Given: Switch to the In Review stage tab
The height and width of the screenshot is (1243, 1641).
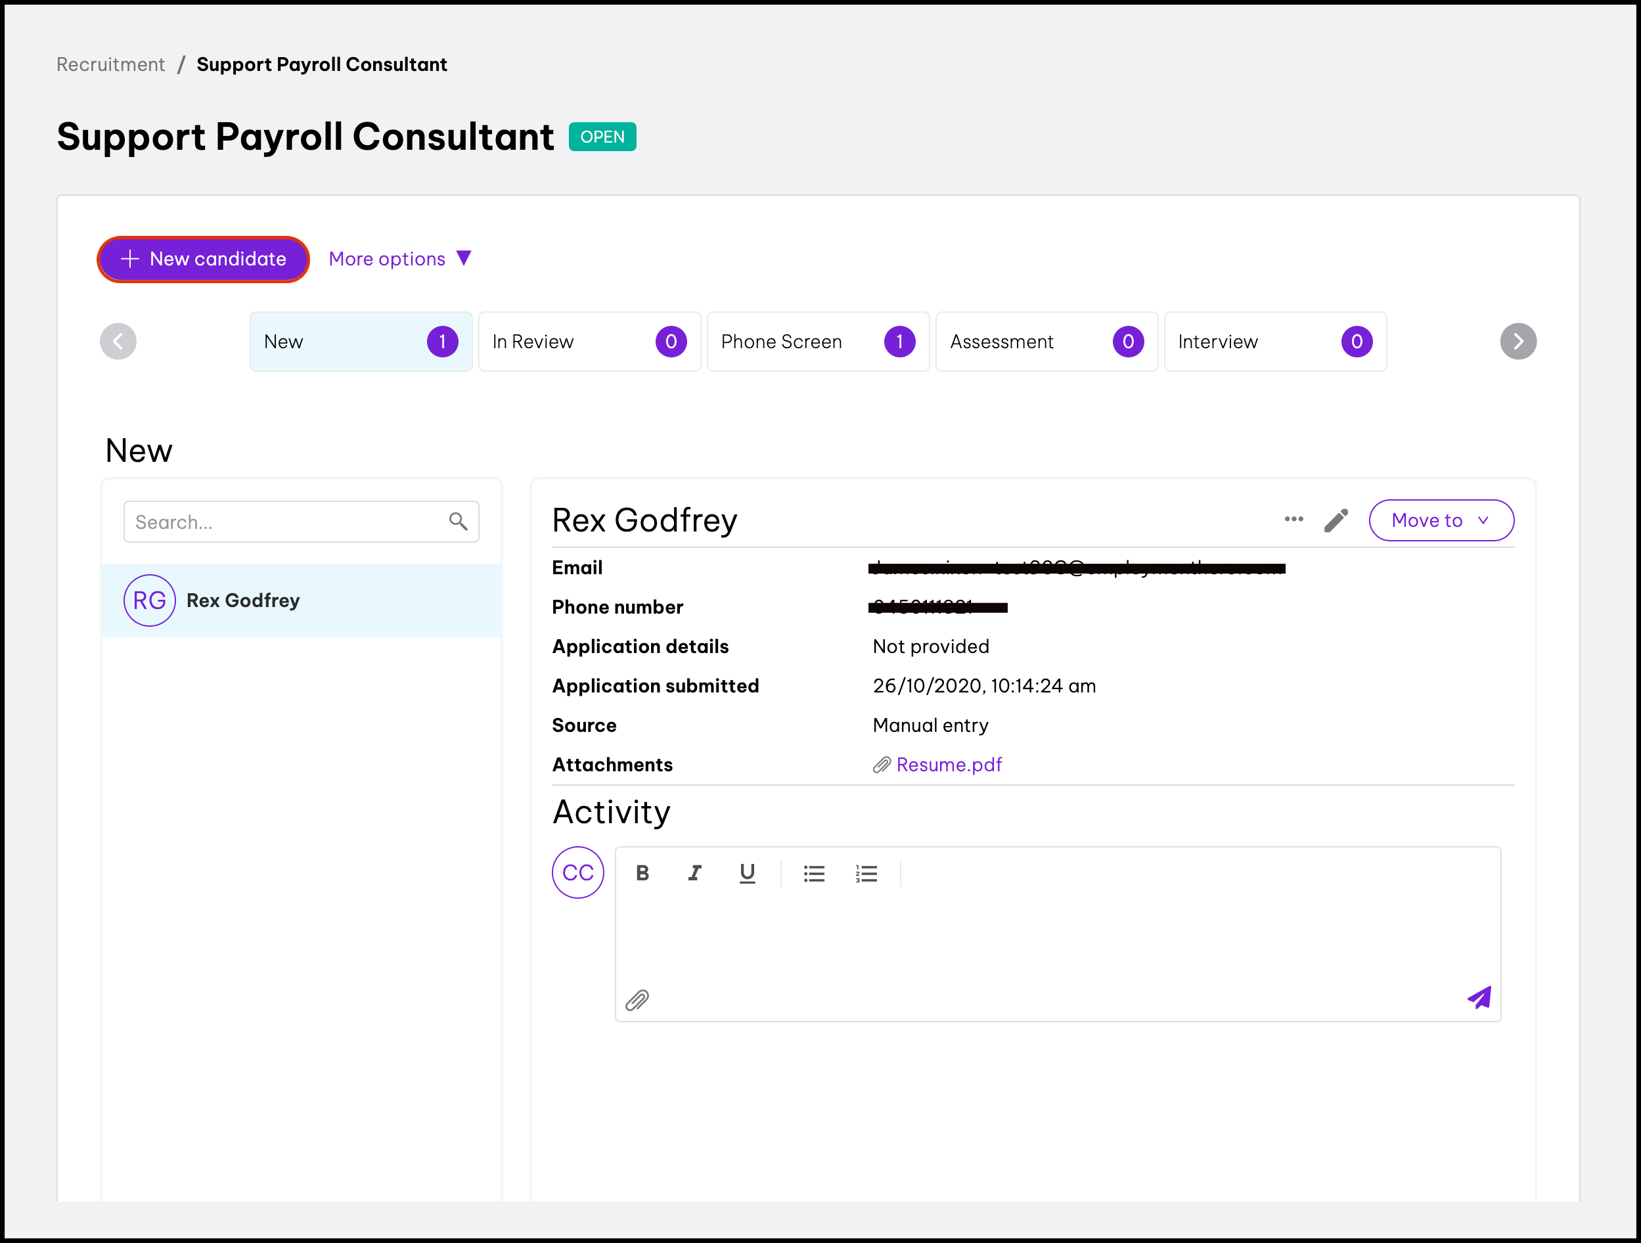Looking at the screenshot, I should 589,342.
